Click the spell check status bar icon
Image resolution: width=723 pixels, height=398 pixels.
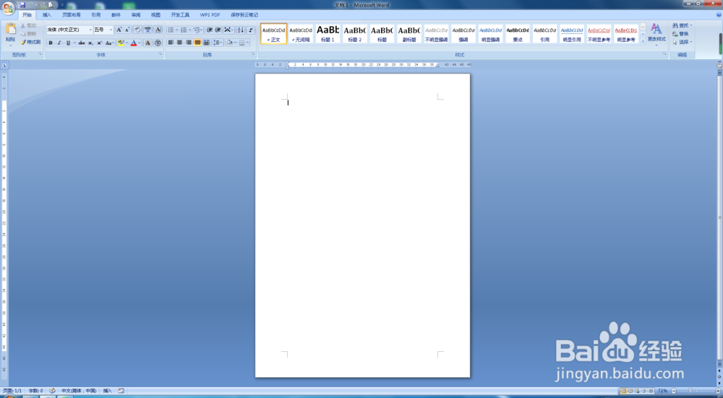coord(52,391)
